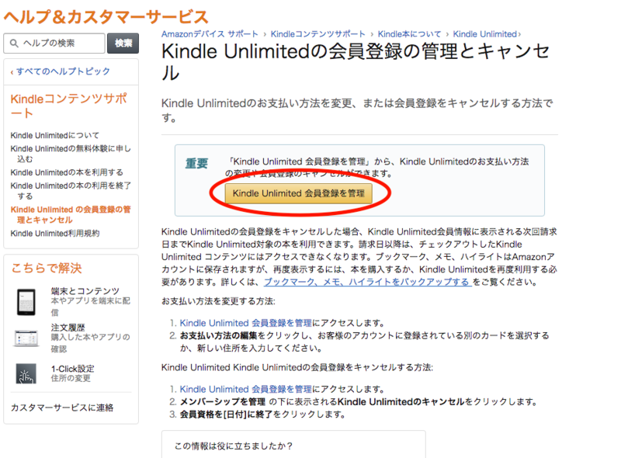Click the bold text お支払い方法の編集
This screenshot has height=458, width=621.
[219, 335]
